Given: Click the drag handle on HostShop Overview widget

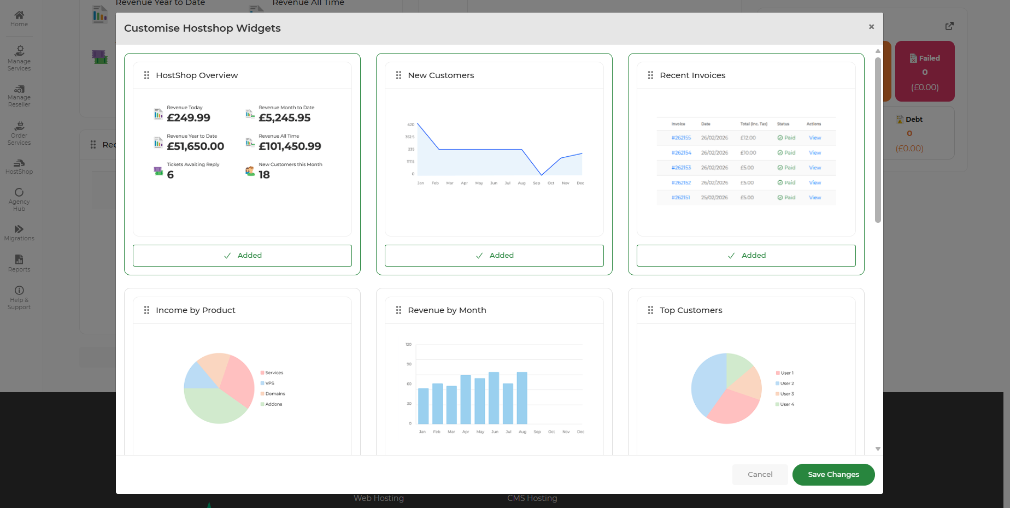Looking at the screenshot, I should pos(146,75).
